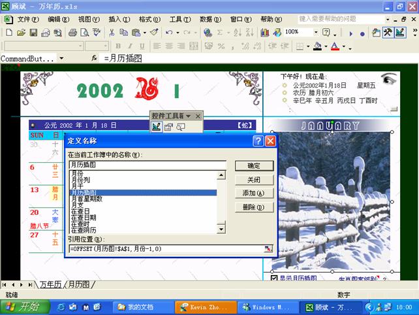This screenshot has height=315, width=419.
Task: Click the 确定 button in the dialog
Action: (254, 166)
